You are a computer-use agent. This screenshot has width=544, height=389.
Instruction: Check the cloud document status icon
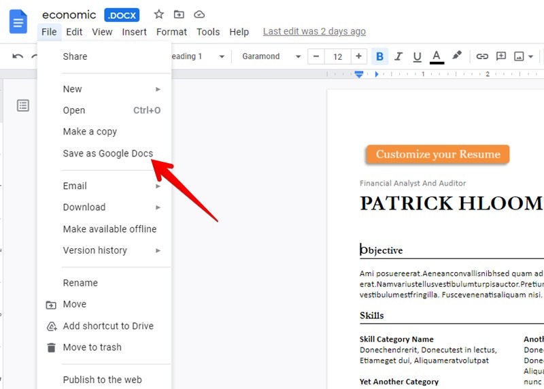point(199,14)
